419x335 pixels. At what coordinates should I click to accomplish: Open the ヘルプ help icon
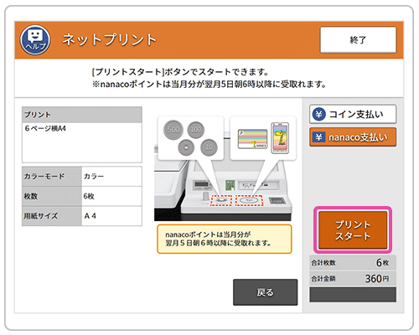35,39
